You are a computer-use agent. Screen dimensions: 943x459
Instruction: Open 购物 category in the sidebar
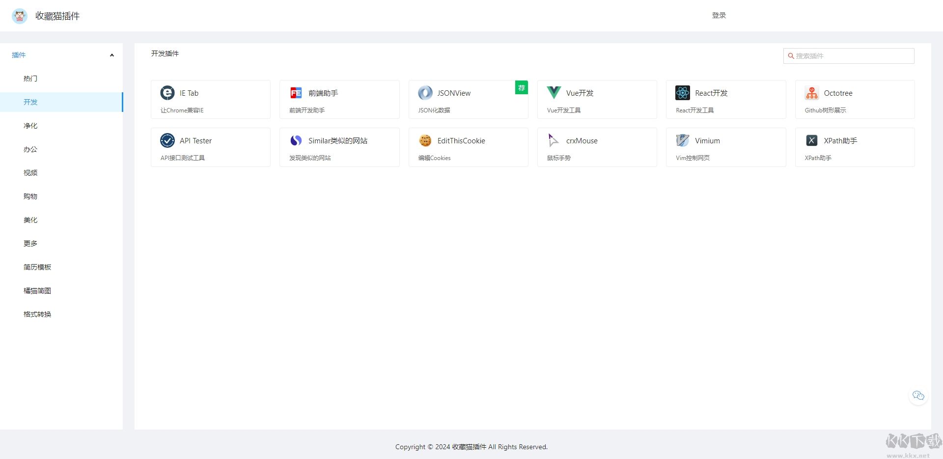61,196
